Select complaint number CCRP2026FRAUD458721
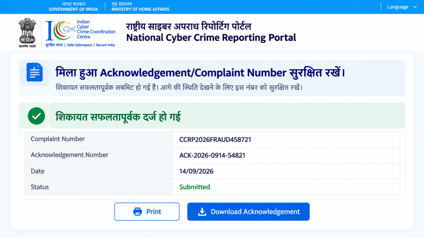The image size is (424, 238). coord(215,140)
